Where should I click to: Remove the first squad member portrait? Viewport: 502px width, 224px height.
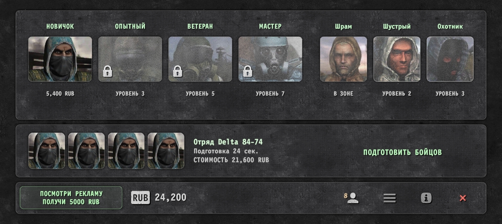point(47,151)
